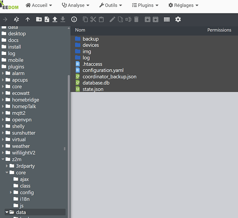Viewport: 238px width, 218px height.
Task: Click the folder tree vertical scrollbar
Action: point(68,122)
